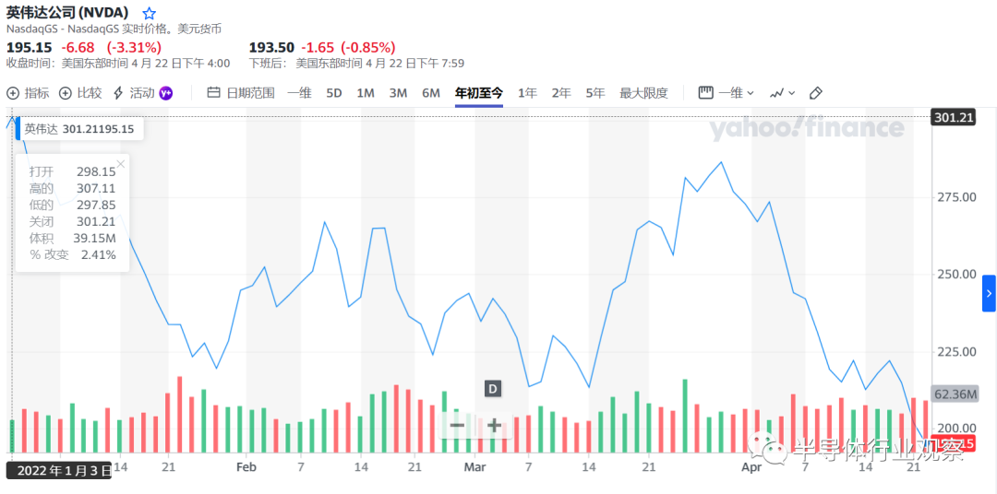Open the 一维 interval dropdown
Screen dimensions: 997x494
pyautogui.click(x=727, y=93)
